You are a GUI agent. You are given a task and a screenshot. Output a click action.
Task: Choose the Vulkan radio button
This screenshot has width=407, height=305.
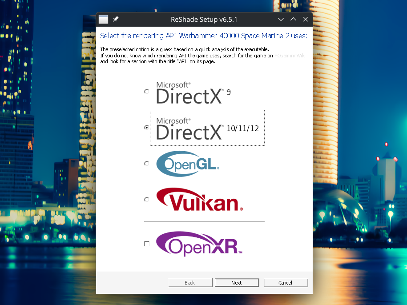pyautogui.click(x=147, y=200)
